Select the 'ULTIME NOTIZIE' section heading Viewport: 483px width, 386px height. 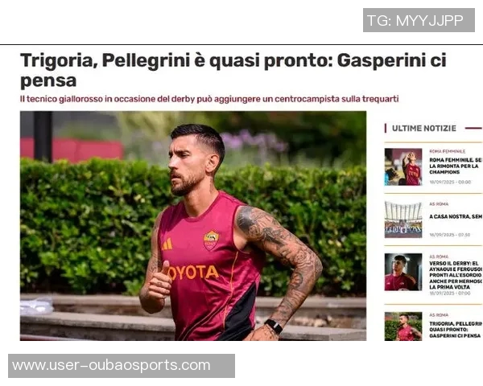pyautogui.click(x=424, y=129)
